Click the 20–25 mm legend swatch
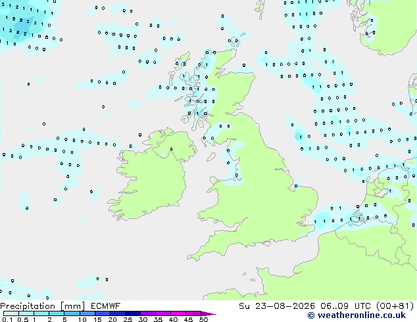Viewport: 417px width, 322px height. click(118, 313)
